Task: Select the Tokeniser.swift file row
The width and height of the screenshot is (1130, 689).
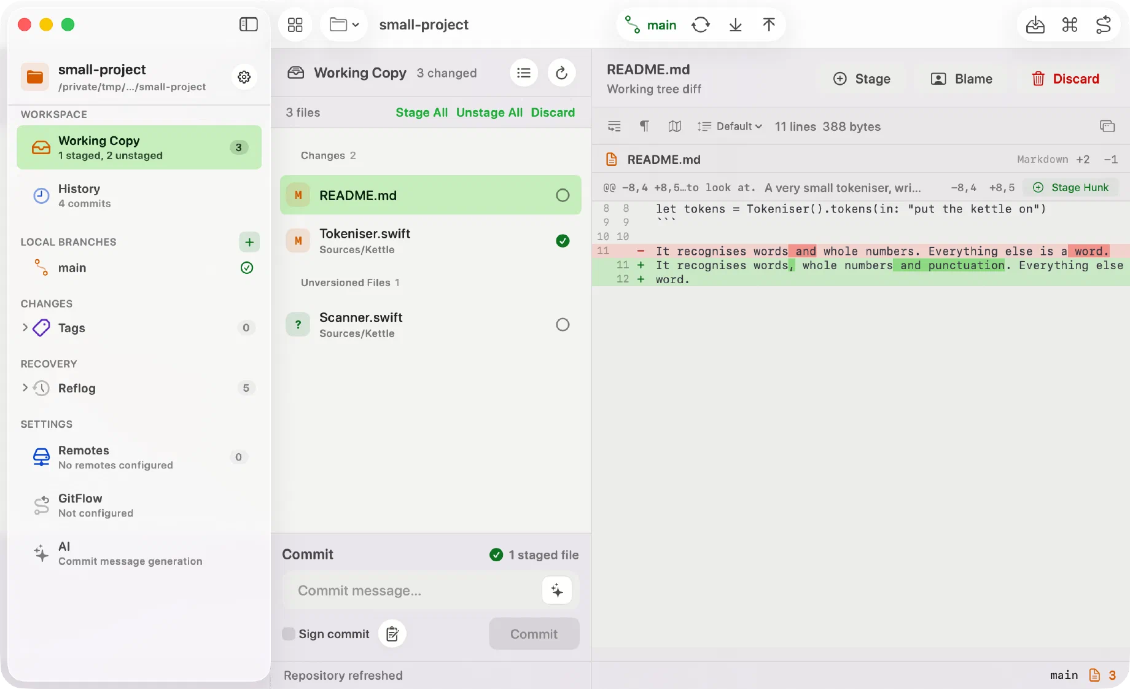Action: tap(431, 241)
